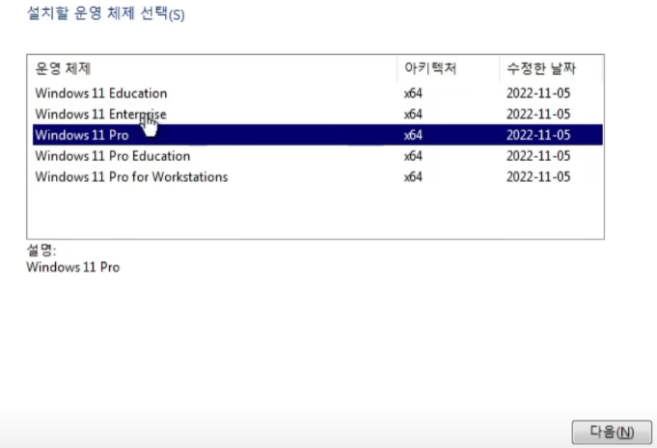Click x64 in the Windows 11 Enterprise row

pyautogui.click(x=413, y=115)
